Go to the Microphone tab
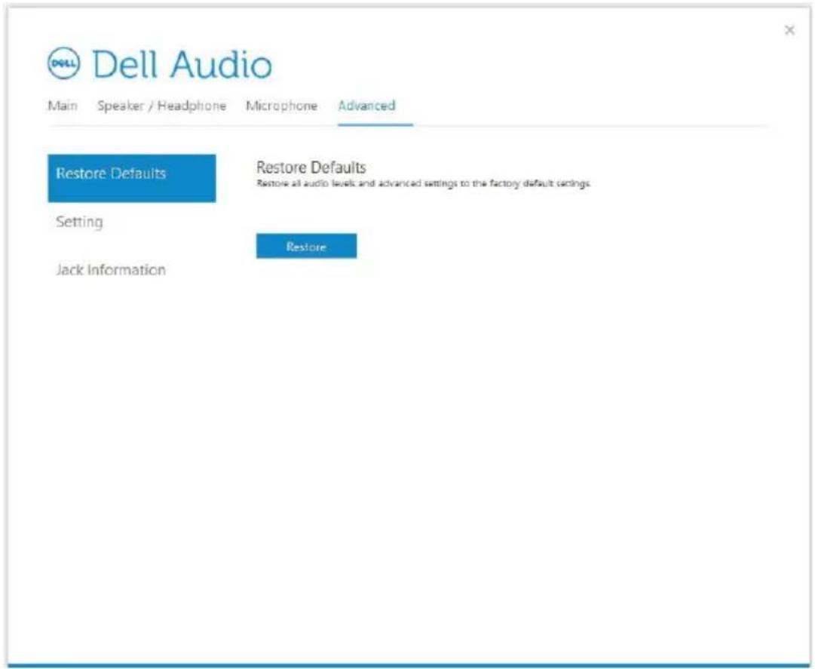 (281, 106)
